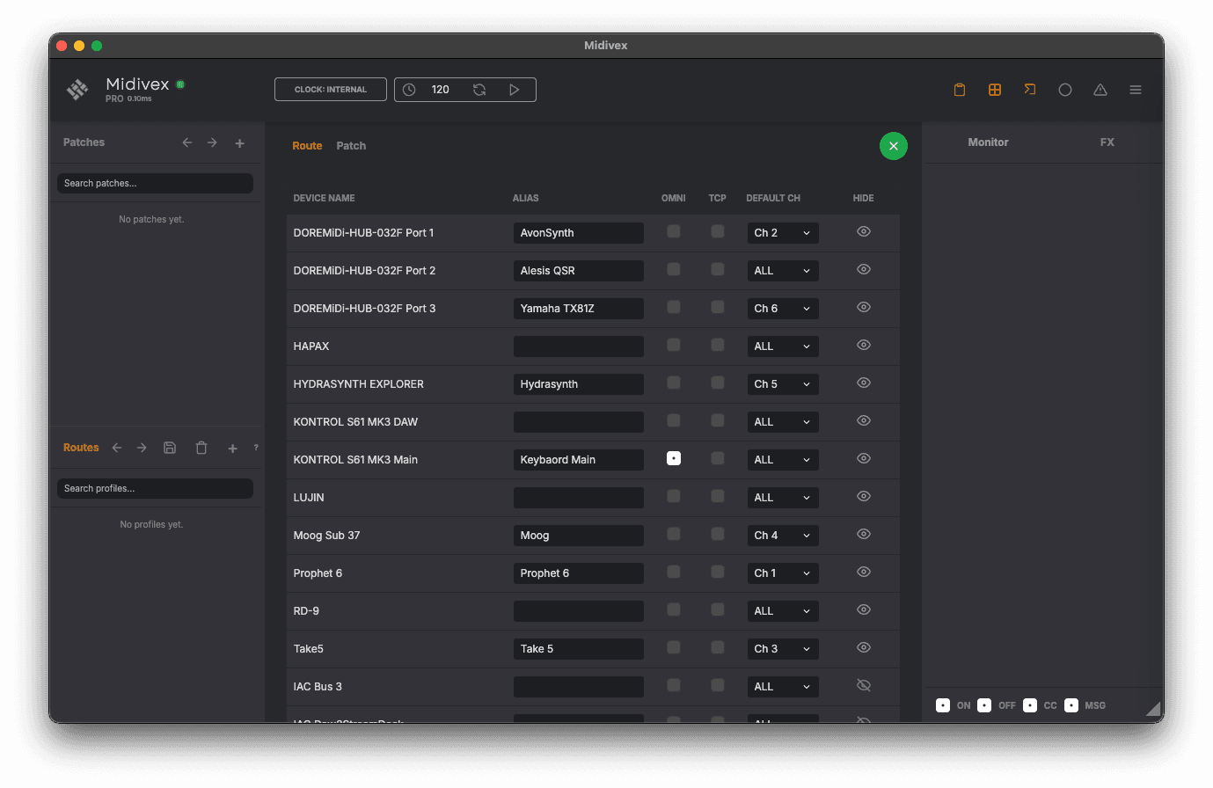1213x788 pixels.
Task: Click the warning triangle icon
Action: point(1100,90)
